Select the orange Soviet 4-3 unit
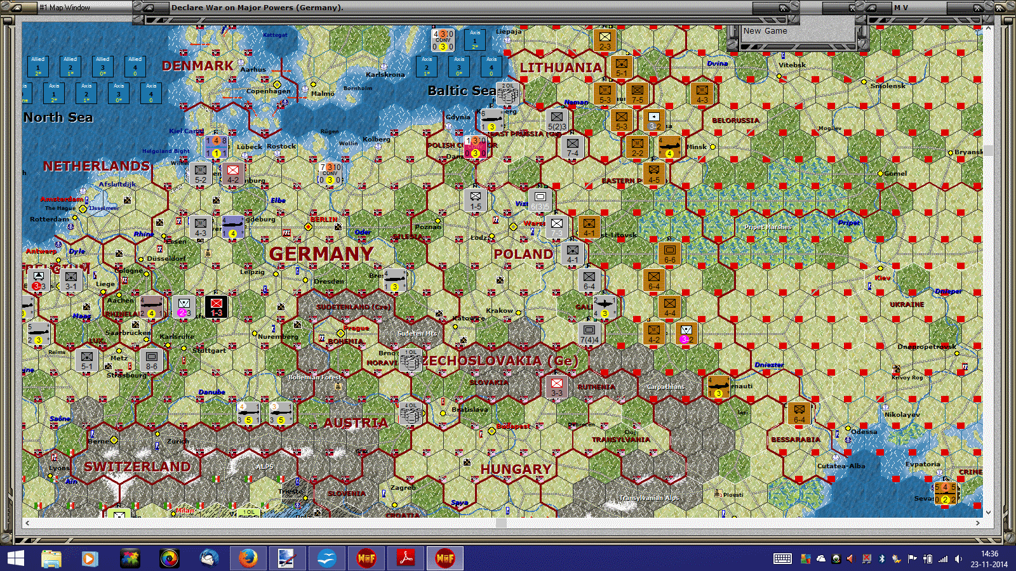 pos(702,93)
